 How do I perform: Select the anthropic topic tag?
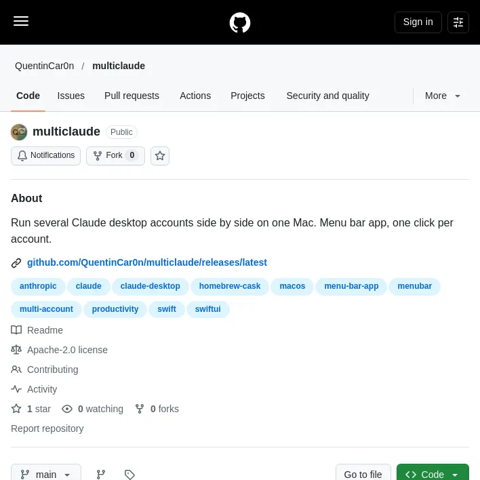[38, 286]
